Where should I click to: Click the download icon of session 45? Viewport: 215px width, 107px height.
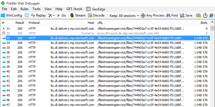(4, 95)
